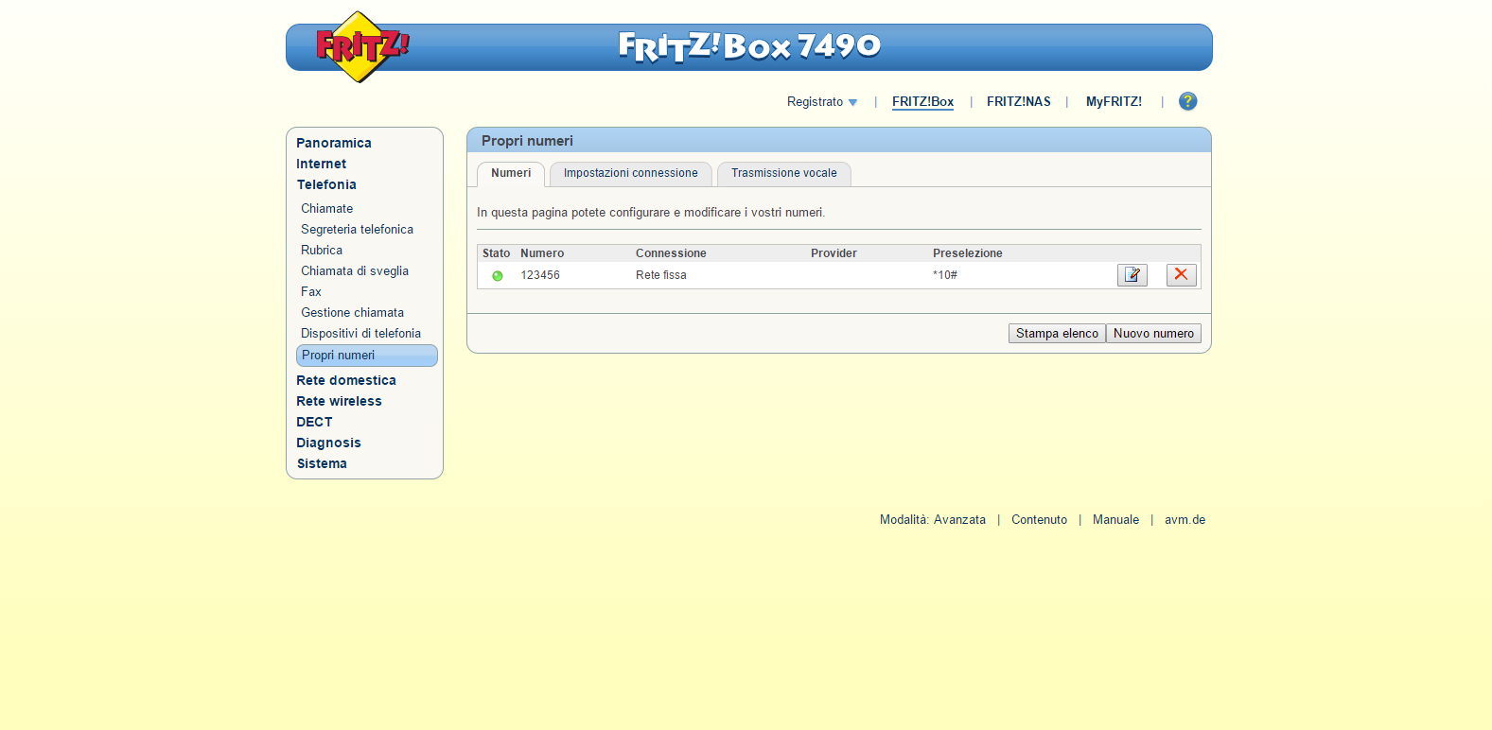Open Panoramica in the sidebar
1492x730 pixels.
point(334,143)
